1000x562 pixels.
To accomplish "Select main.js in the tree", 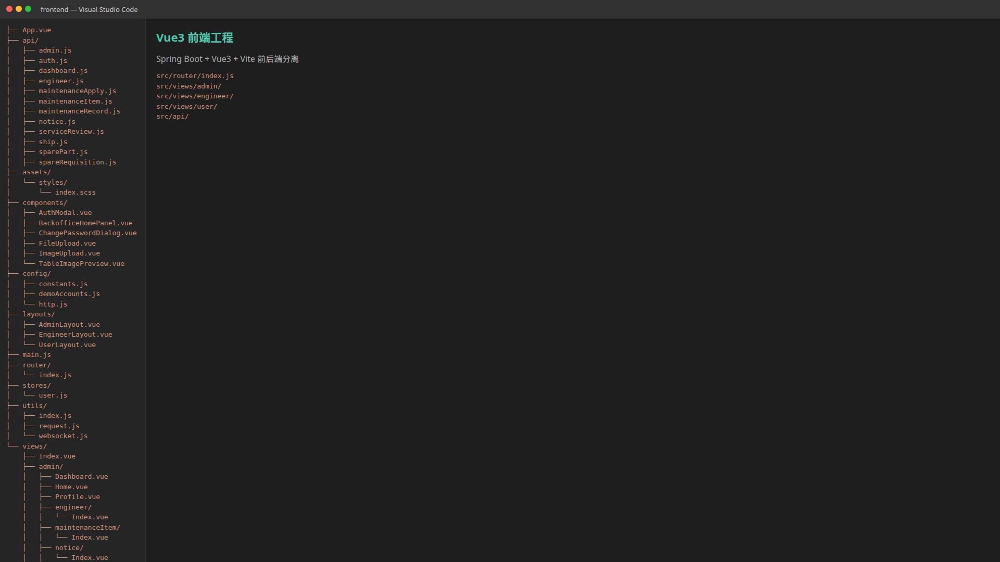I will pos(36,355).
